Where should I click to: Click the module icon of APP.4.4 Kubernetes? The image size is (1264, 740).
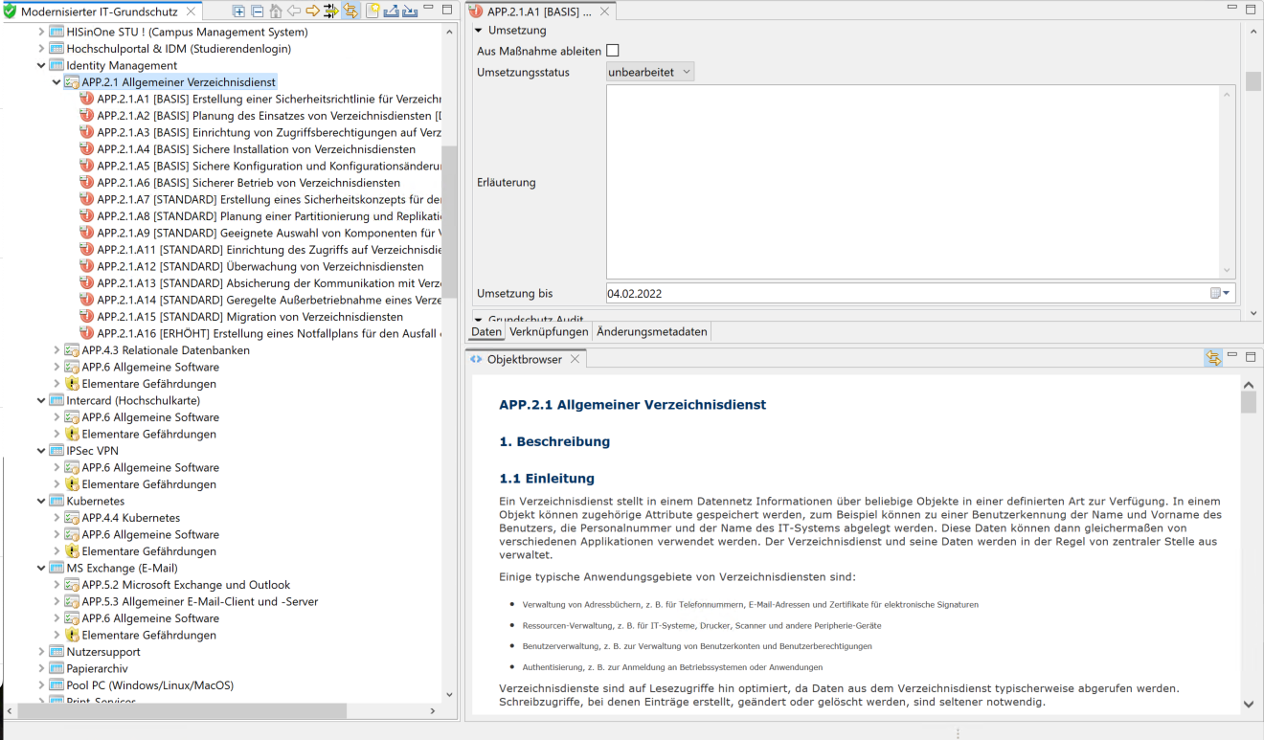(72, 518)
